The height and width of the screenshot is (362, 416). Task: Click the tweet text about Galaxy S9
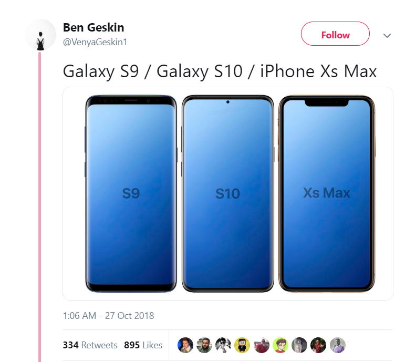(x=220, y=71)
